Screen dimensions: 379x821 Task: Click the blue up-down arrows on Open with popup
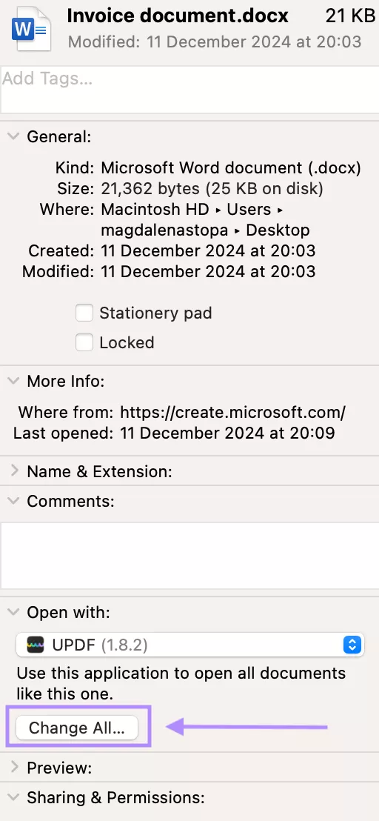pyautogui.click(x=352, y=645)
